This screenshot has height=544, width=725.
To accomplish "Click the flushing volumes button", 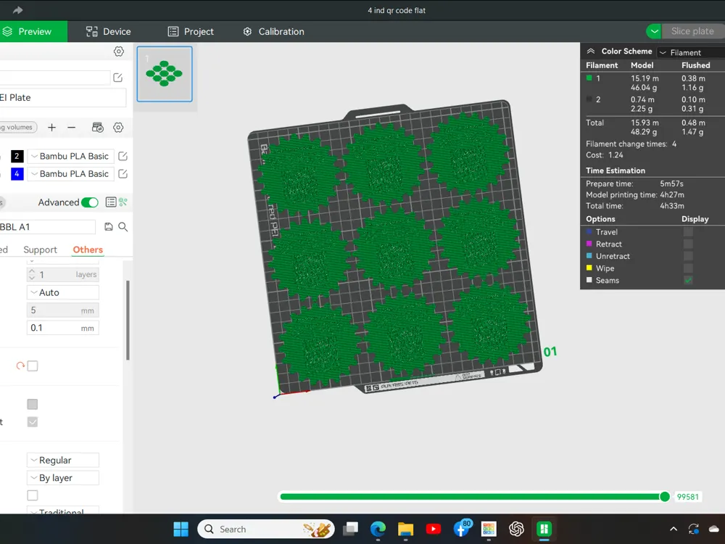I will point(18,127).
